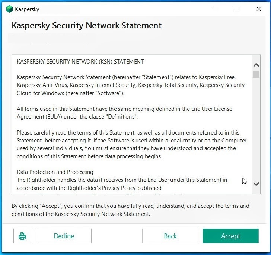
Task: Click paragraph starting "All terms used in this Statement"
Action: click(124, 113)
